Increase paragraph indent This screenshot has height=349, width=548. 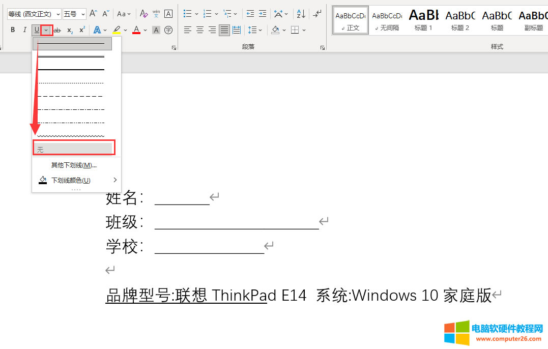(x=263, y=14)
